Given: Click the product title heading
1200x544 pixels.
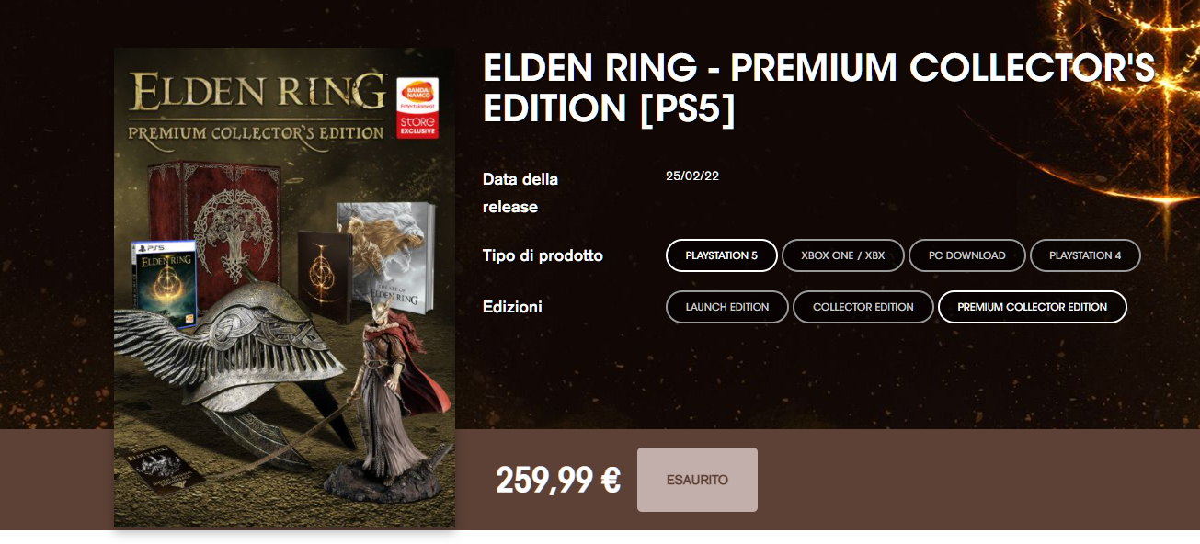Looking at the screenshot, I should pos(818,88).
